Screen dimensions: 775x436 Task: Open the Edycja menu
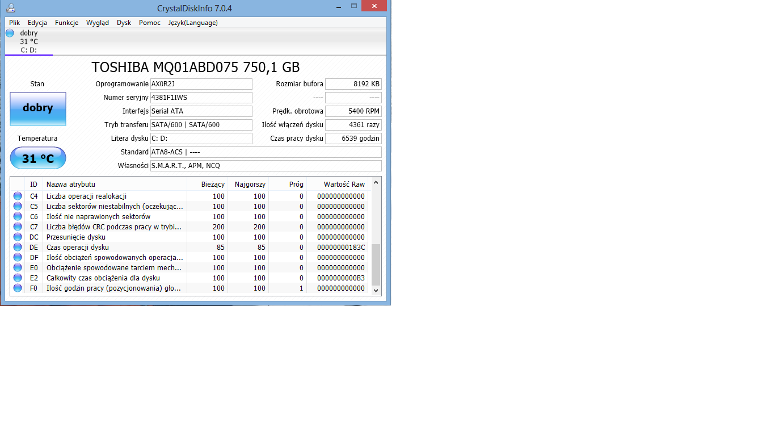(37, 23)
